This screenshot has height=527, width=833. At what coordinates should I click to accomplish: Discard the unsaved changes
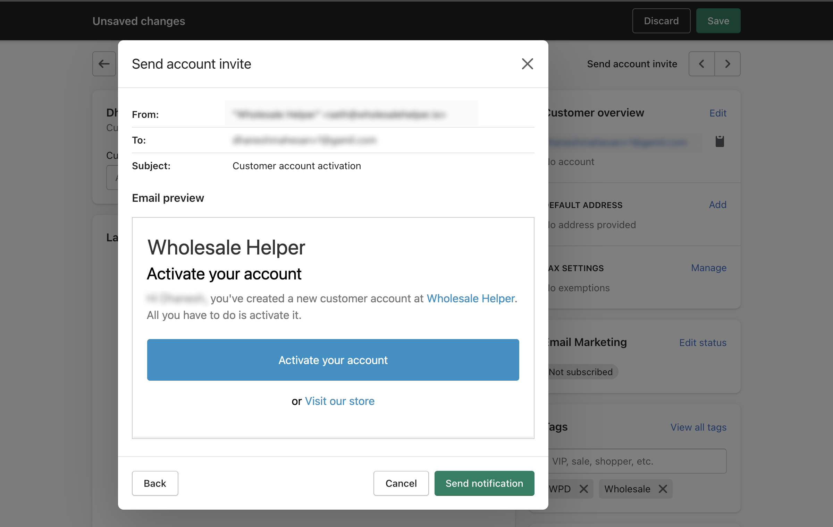pyautogui.click(x=661, y=21)
